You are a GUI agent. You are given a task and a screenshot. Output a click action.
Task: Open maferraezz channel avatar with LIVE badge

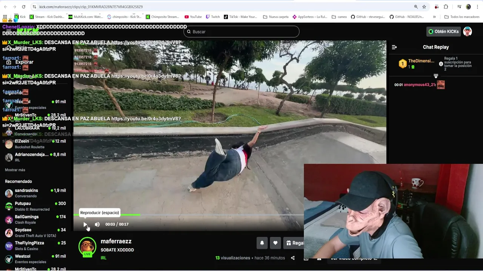[87, 247]
